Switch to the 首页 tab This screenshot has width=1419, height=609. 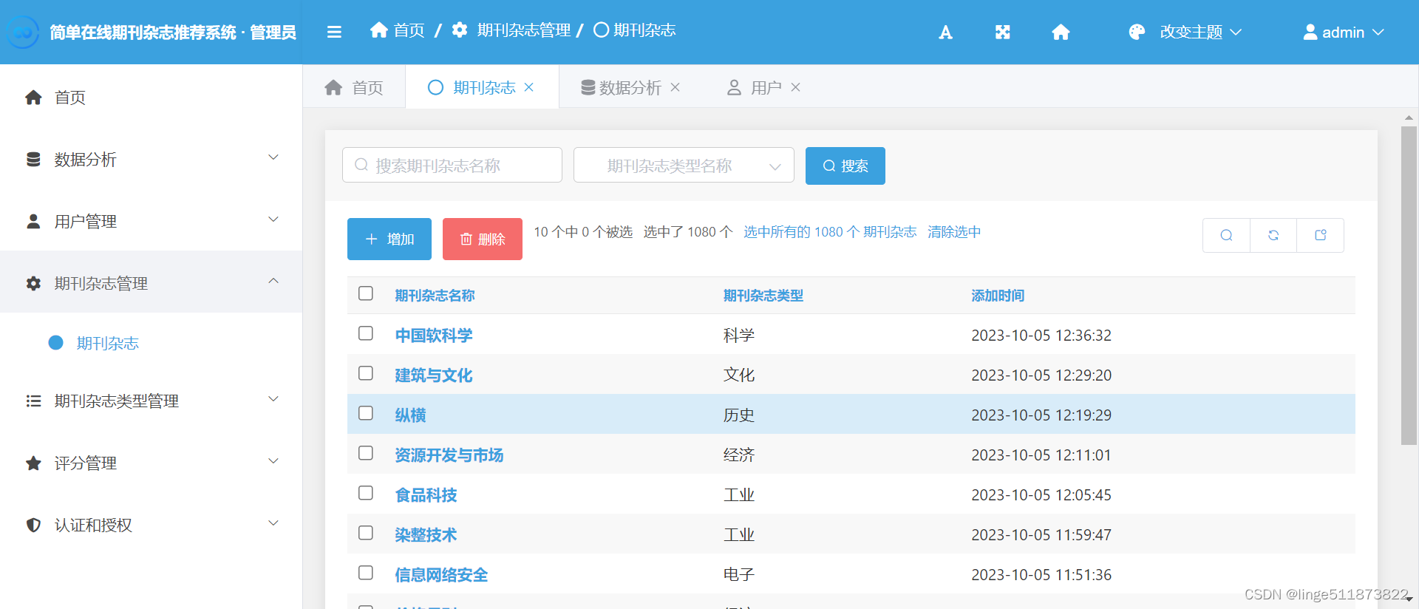pyautogui.click(x=354, y=87)
